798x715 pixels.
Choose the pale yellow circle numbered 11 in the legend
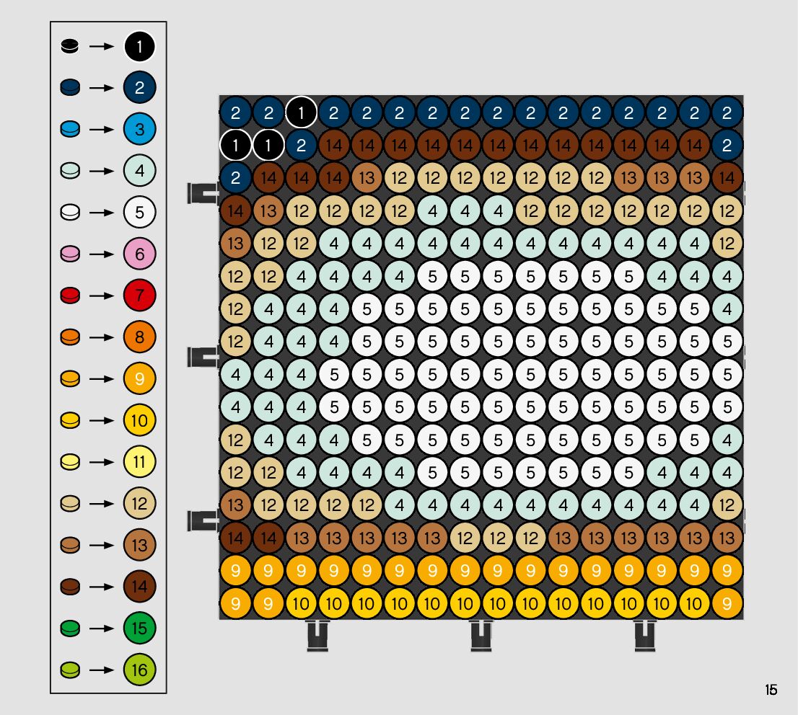pos(139,462)
